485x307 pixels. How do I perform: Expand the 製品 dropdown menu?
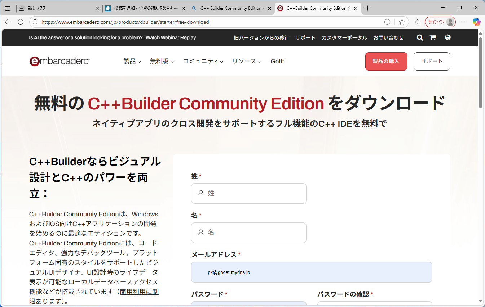tap(132, 61)
